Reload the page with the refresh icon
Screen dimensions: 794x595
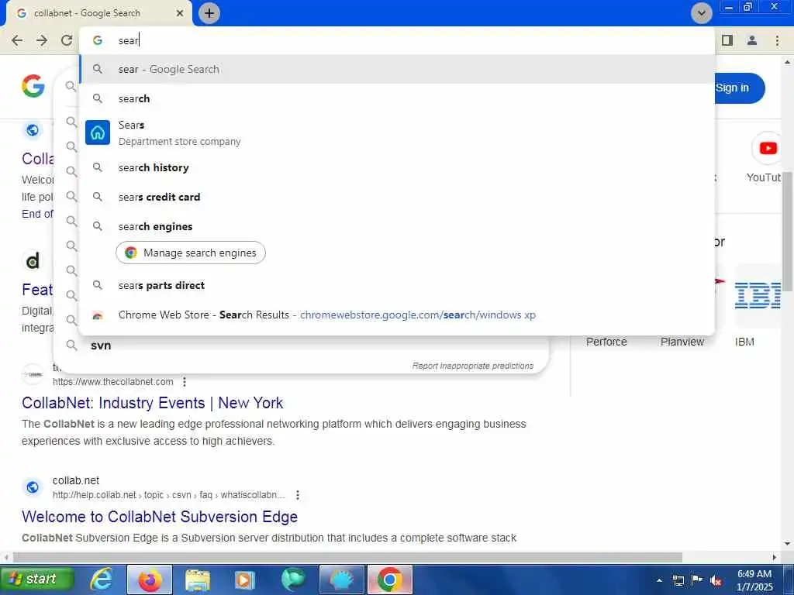point(67,40)
